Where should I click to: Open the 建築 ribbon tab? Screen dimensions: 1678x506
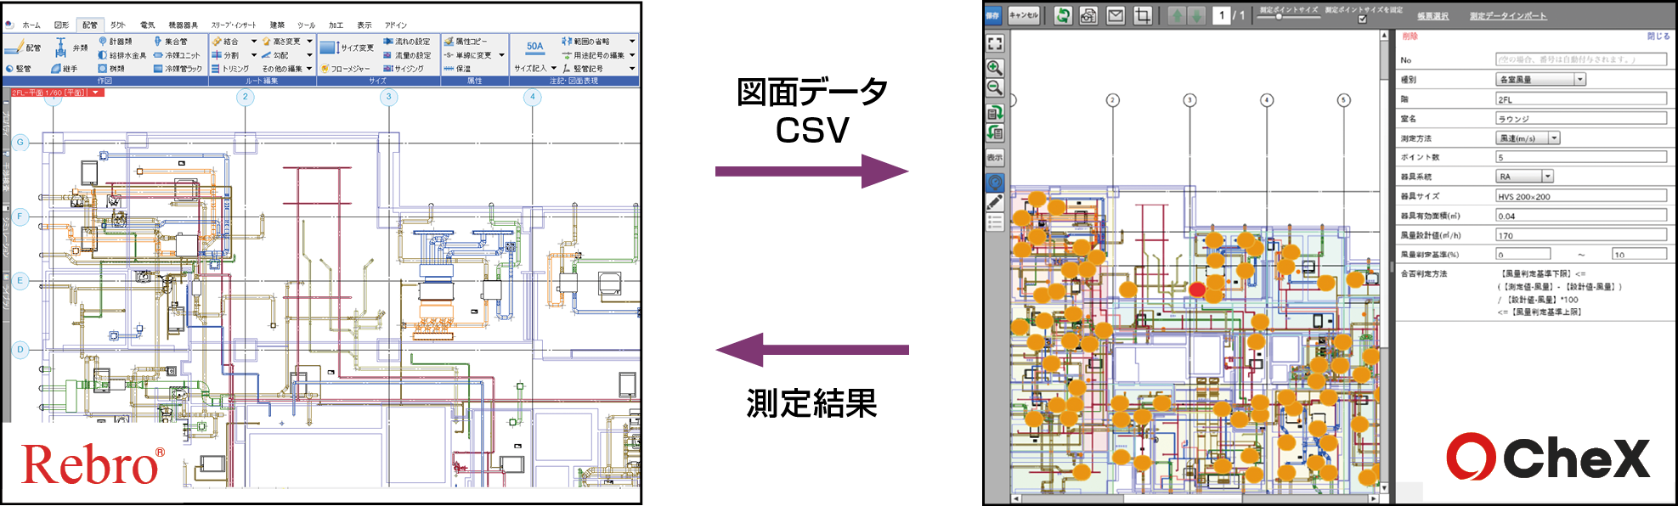coord(277,25)
